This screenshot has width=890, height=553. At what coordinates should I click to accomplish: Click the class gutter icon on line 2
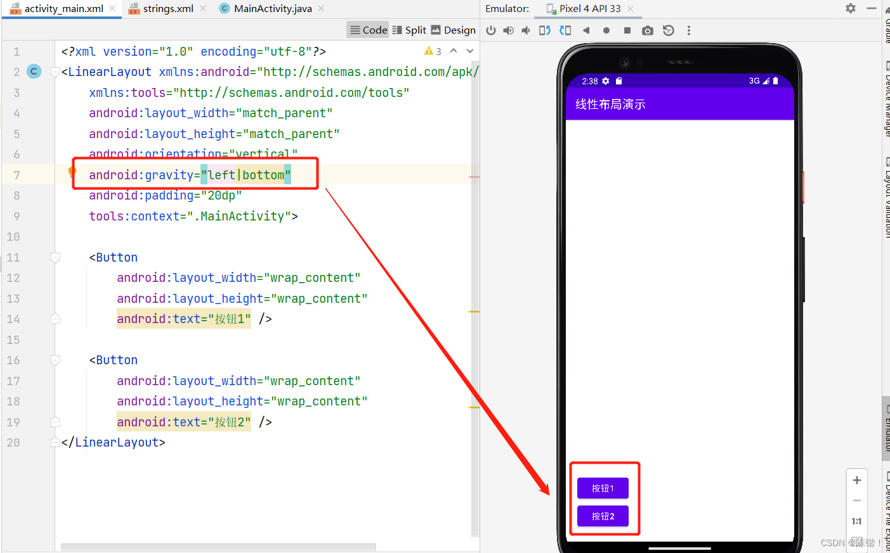[34, 72]
